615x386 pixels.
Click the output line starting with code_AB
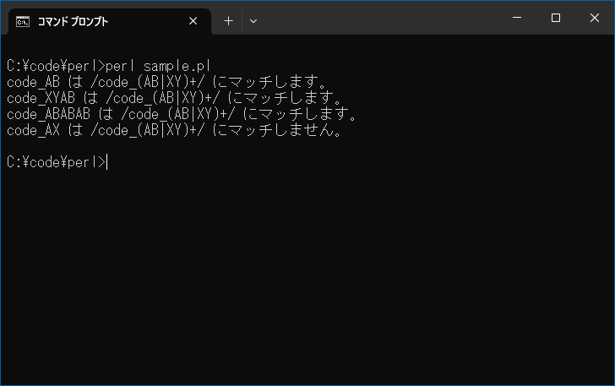point(166,82)
